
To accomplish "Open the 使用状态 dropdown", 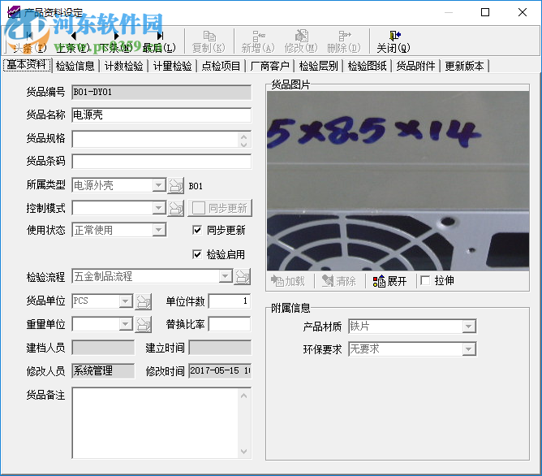I will point(159,230).
